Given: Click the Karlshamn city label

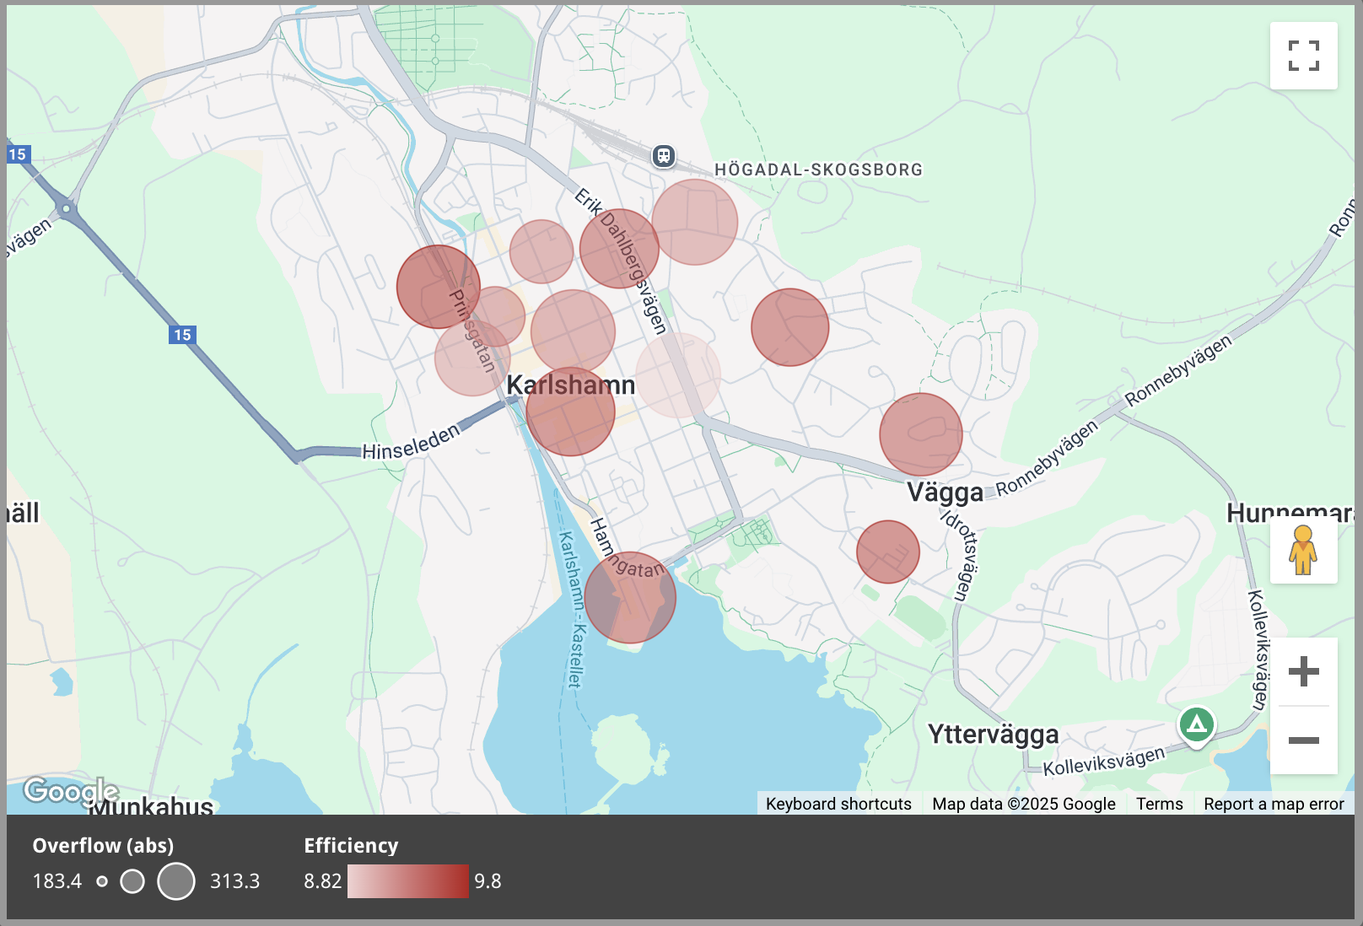Looking at the screenshot, I should pos(570,385).
